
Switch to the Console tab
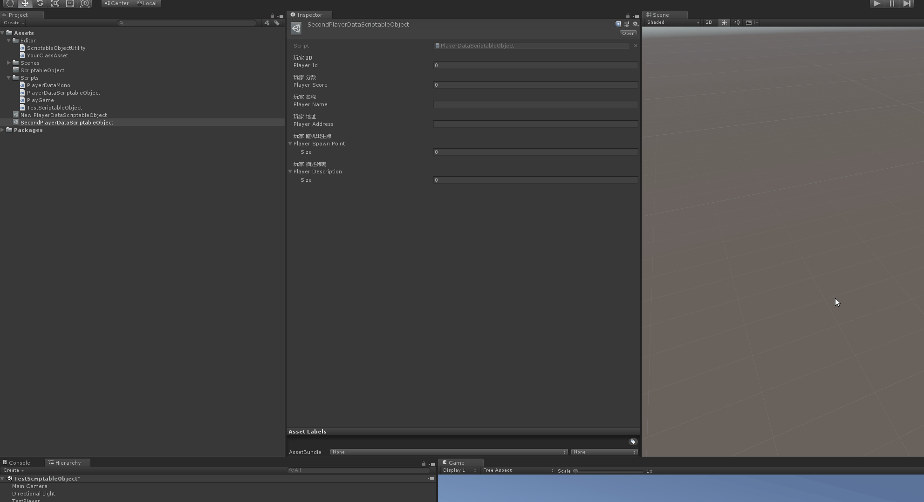19,462
